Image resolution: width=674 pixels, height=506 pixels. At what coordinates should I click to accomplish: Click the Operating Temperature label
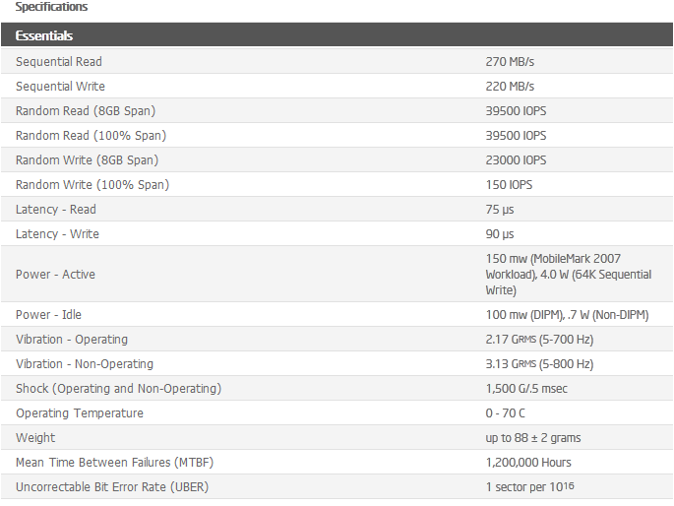pyautogui.click(x=80, y=413)
